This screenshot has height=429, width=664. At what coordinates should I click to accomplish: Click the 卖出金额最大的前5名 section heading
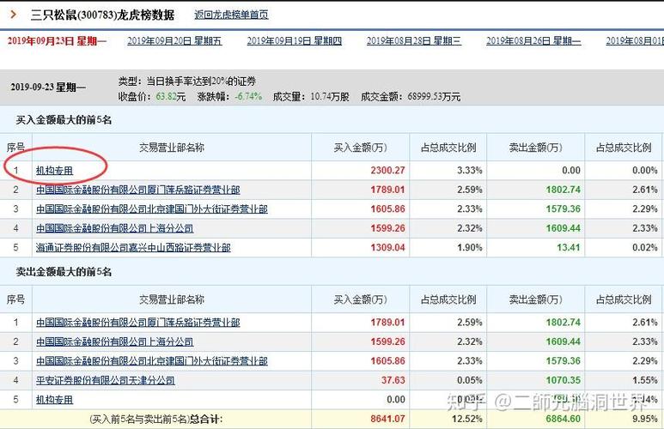[x=64, y=272]
